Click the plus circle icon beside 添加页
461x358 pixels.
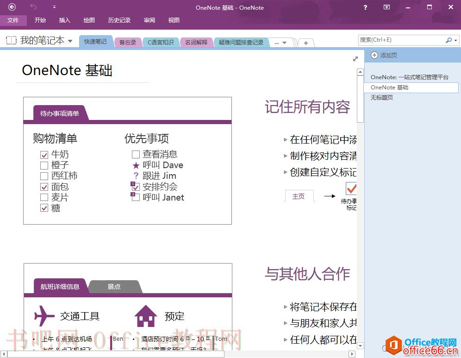374,55
